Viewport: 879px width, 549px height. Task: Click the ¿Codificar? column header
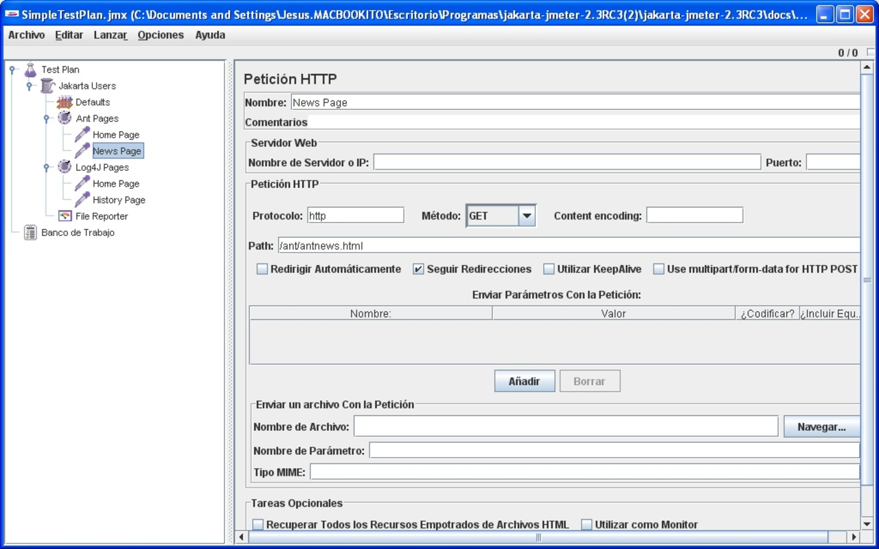point(767,314)
